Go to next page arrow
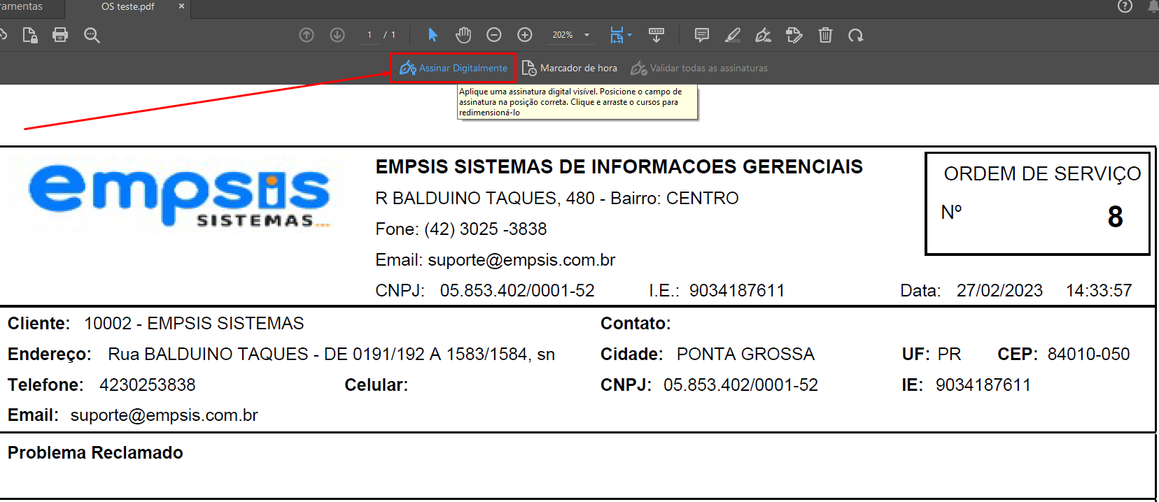 pos(337,35)
